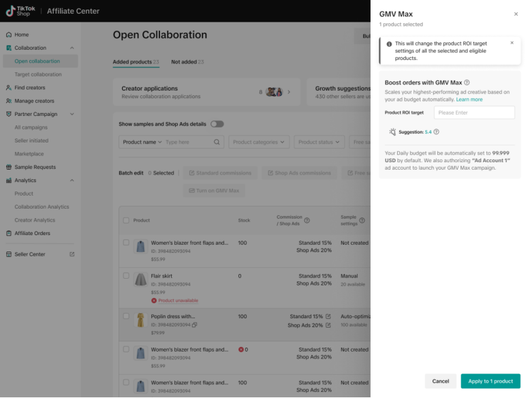Image resolution: width=530 pixels, height=398 pixels.
Task: Select the Flair skirt row checkbox
Action: coord(126,276)
